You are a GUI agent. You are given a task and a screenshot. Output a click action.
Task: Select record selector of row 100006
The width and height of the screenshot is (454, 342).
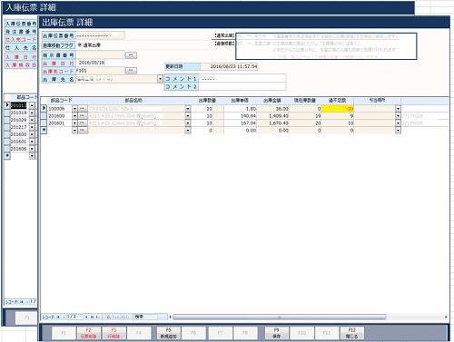(x=44, y=108)
